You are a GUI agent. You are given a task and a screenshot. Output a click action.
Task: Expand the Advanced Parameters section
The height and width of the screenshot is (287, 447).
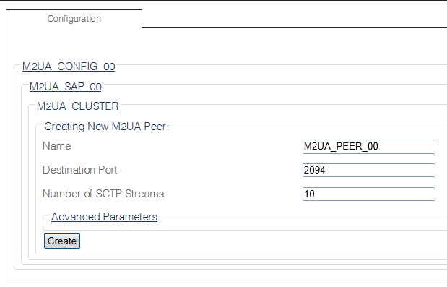pos(104,217)
